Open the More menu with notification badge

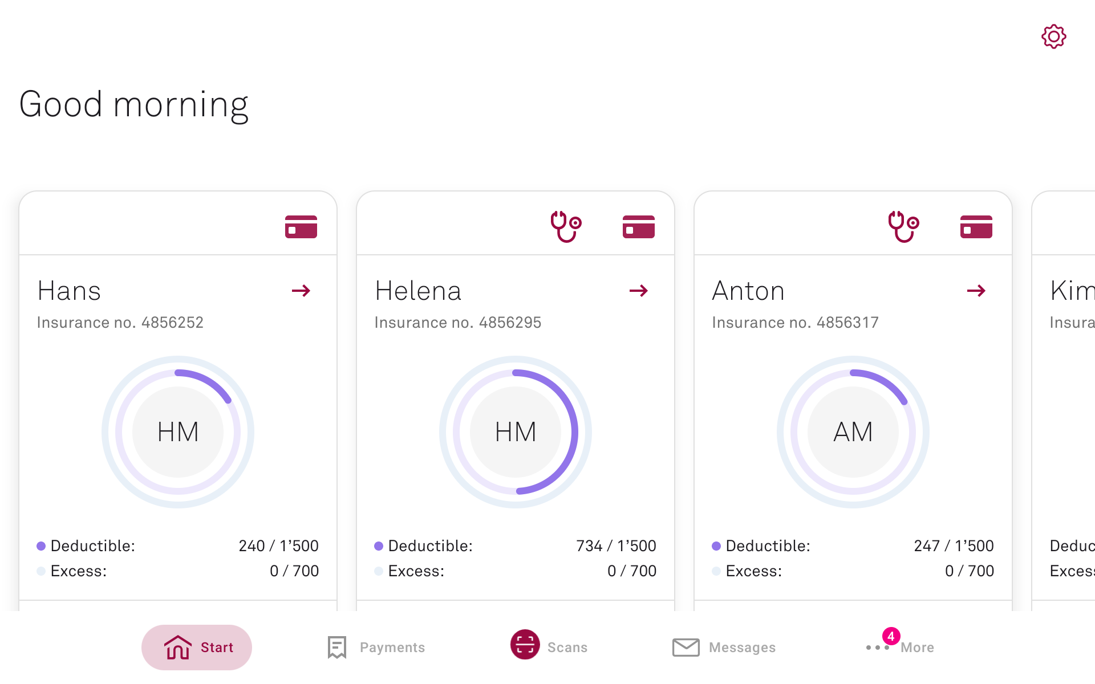click(x=900, y=648)
